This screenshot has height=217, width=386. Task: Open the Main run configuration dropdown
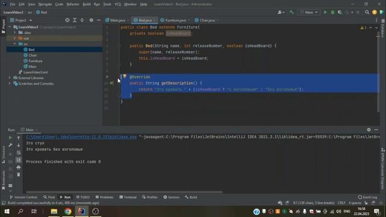[309, 12]
